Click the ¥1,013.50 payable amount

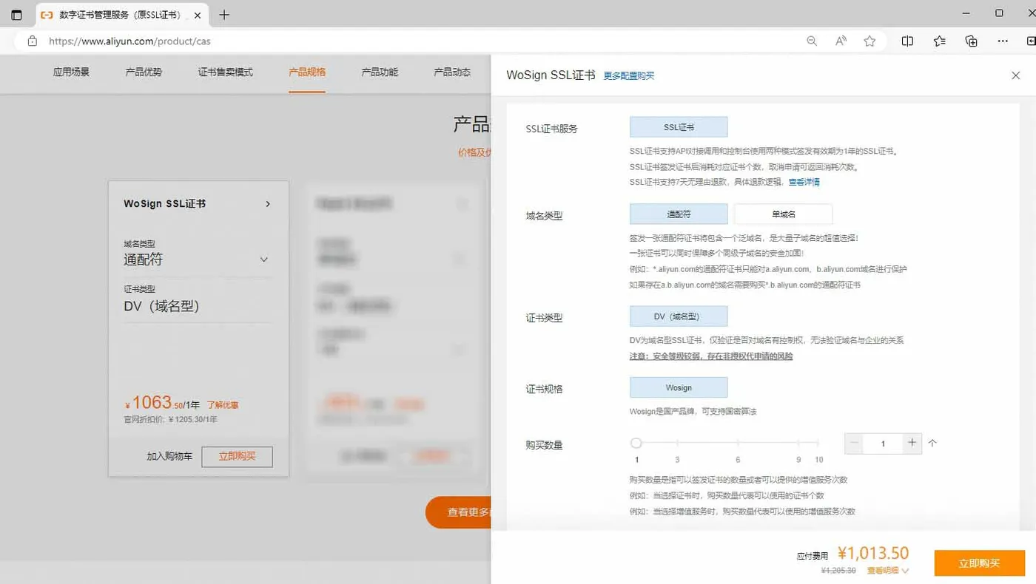click(873, 554)
